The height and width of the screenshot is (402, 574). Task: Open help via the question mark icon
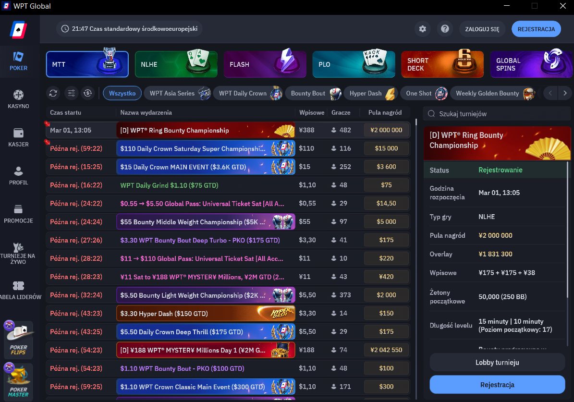[x=445, y=29]
